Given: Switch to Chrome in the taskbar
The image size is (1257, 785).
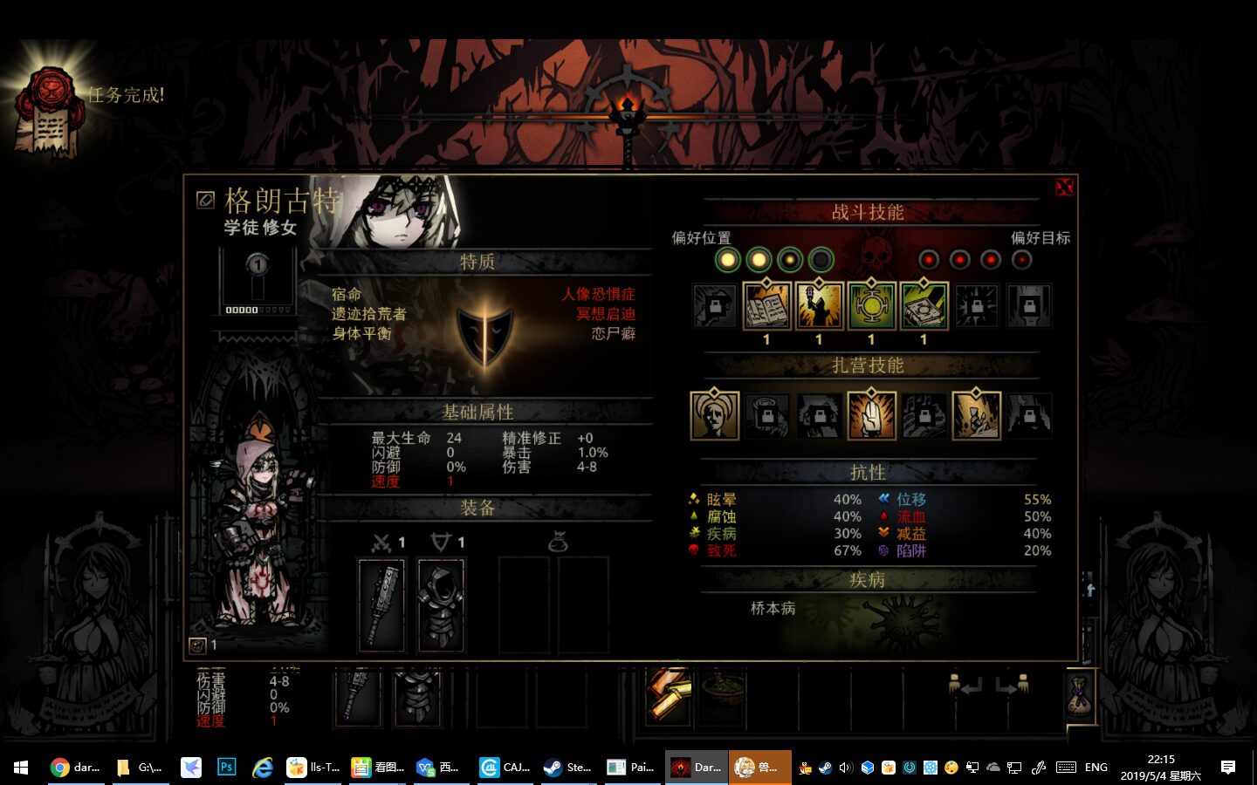Looking at the screenshot, I should [x=75, y=768].
